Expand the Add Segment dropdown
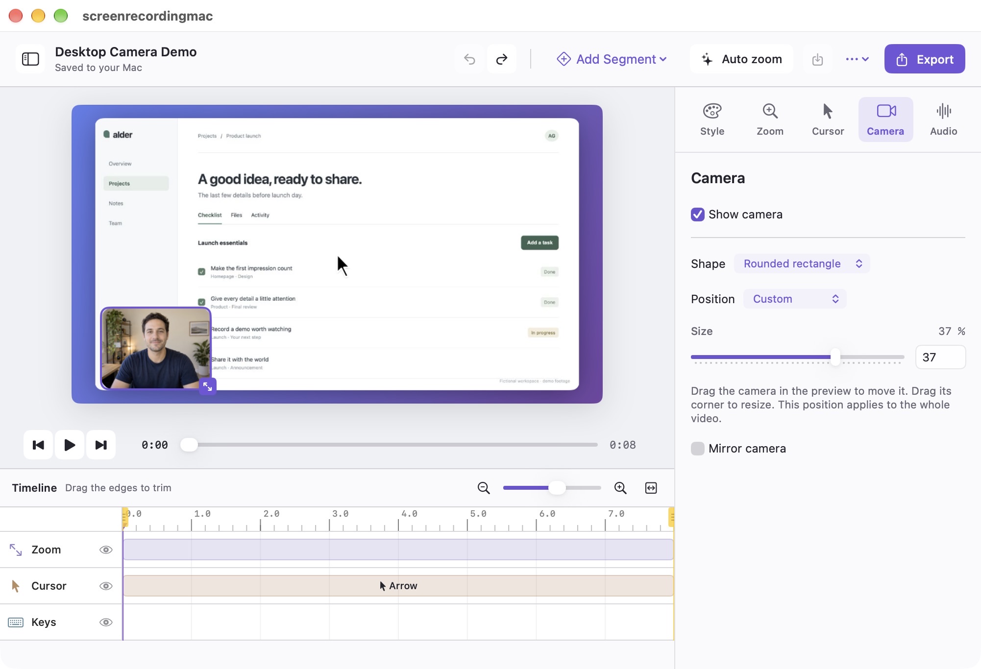Viewport: 981px width, 669px height. 612,59
